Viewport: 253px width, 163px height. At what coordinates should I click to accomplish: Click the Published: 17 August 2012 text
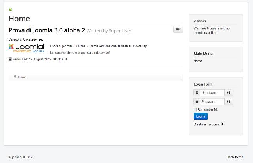(x=32, y=59)
